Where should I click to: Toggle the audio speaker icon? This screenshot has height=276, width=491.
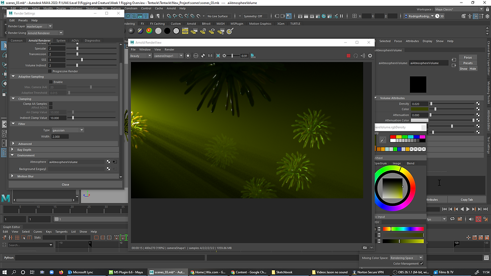(471, 219)
